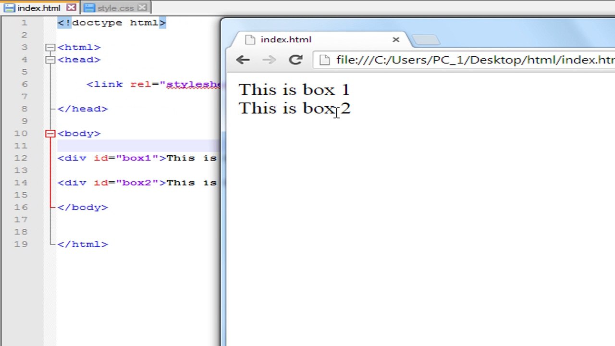
Task: Click the browser address bar URL
Action: click(475, 60)
